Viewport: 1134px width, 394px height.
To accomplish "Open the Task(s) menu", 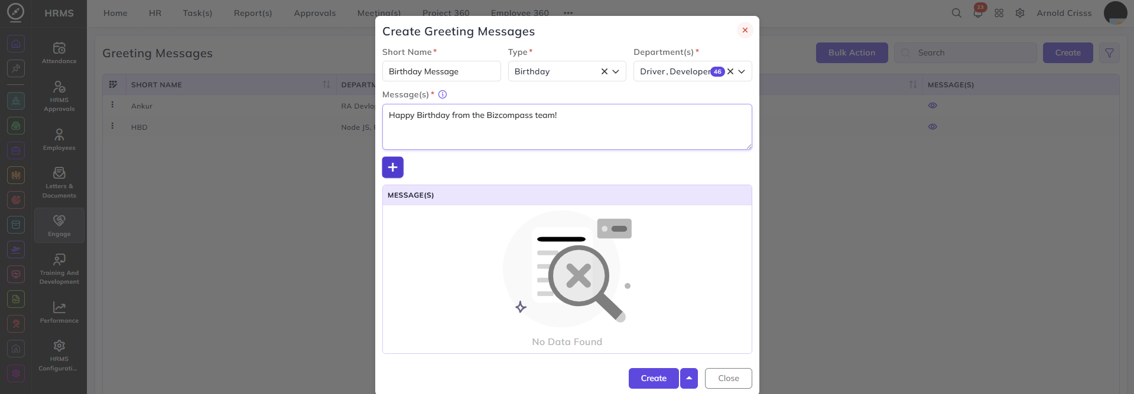I will tap(197, 13).
